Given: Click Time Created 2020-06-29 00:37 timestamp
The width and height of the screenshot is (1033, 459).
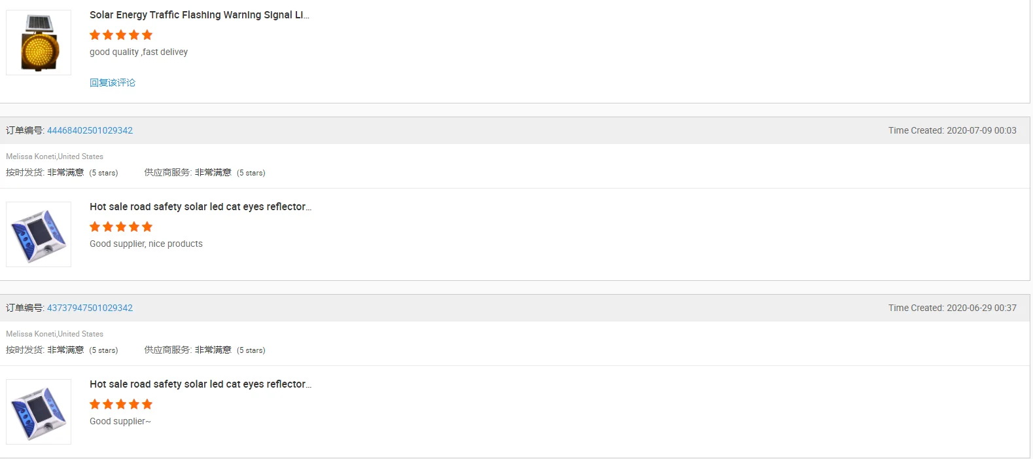Looking at the screenshot, I should tap(952, 308).
